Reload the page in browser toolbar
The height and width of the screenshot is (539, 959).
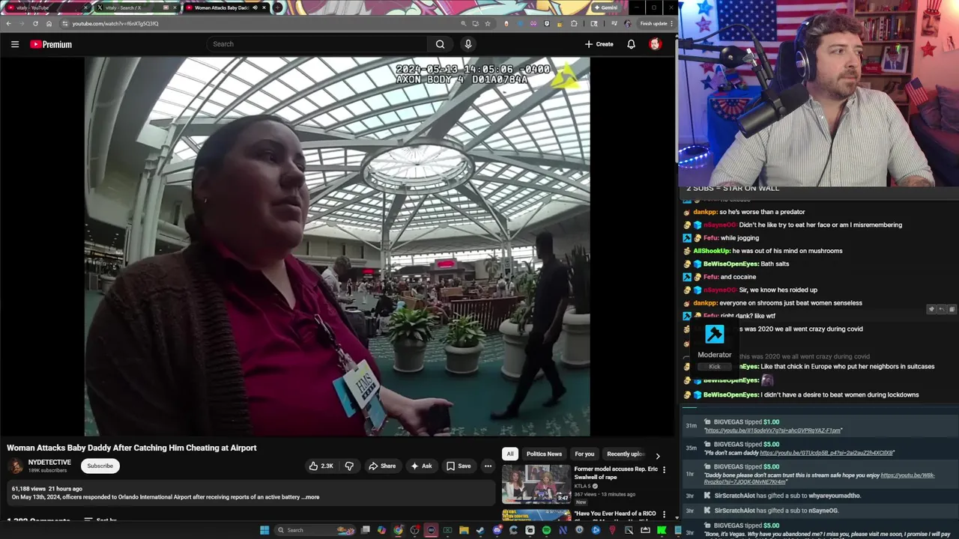tap(35, 23)
